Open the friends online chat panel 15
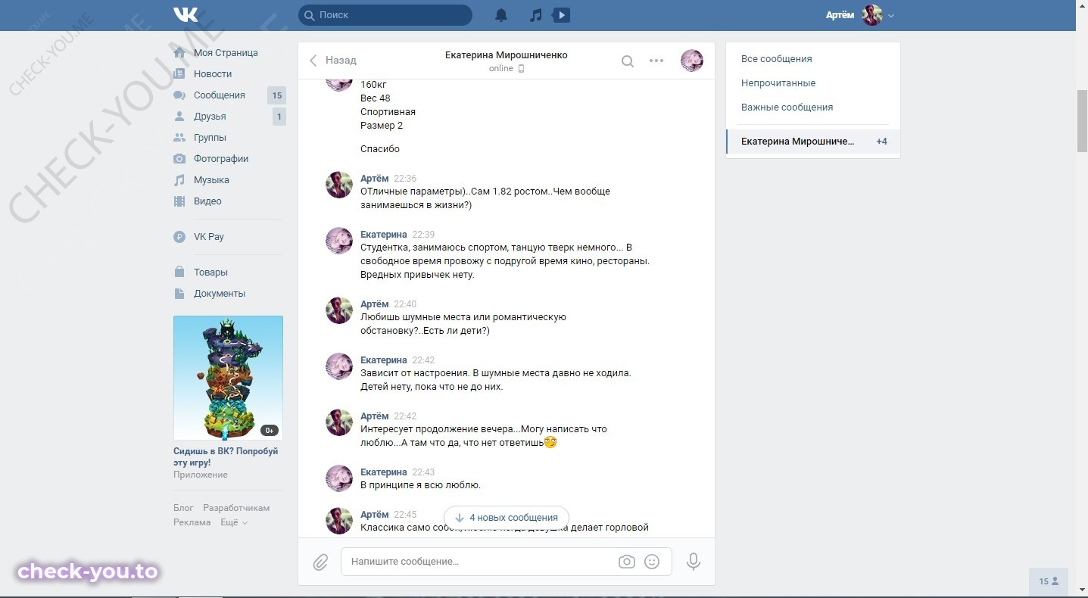Viewport: 1088px width, 598px height. coord(1049,581)
